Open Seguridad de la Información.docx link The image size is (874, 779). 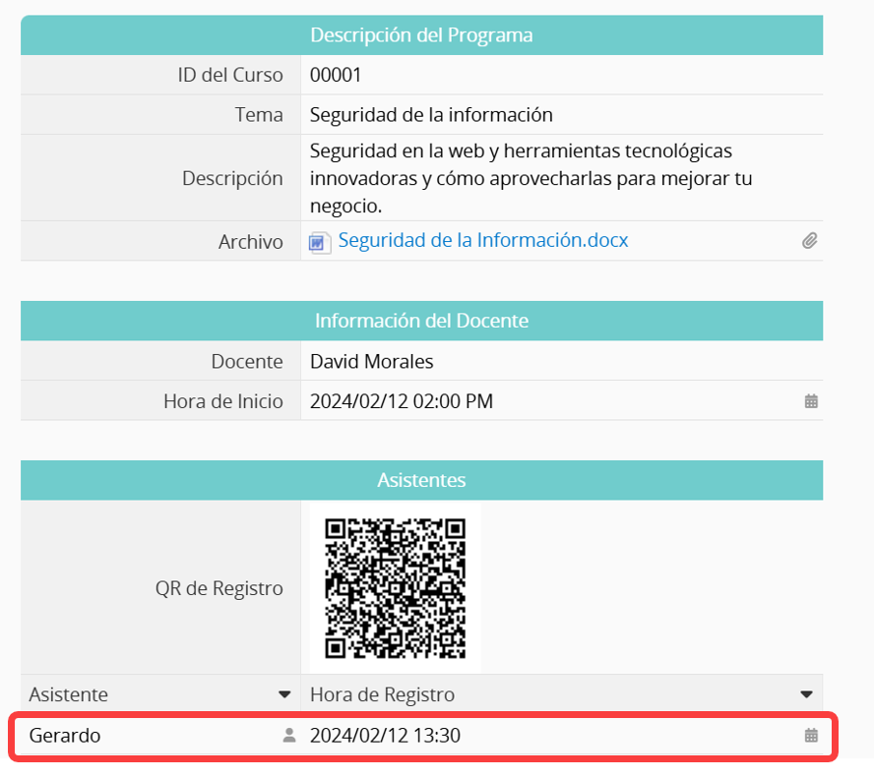482,240
